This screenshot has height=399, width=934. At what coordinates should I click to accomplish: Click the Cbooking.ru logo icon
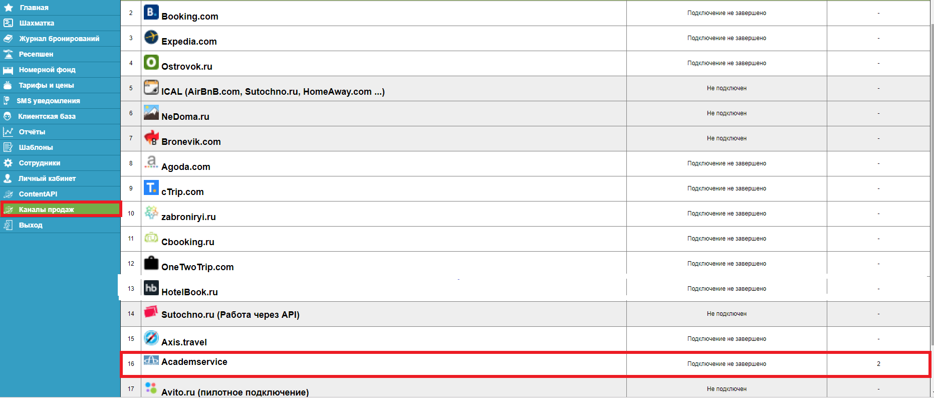(x=151, y=238)
